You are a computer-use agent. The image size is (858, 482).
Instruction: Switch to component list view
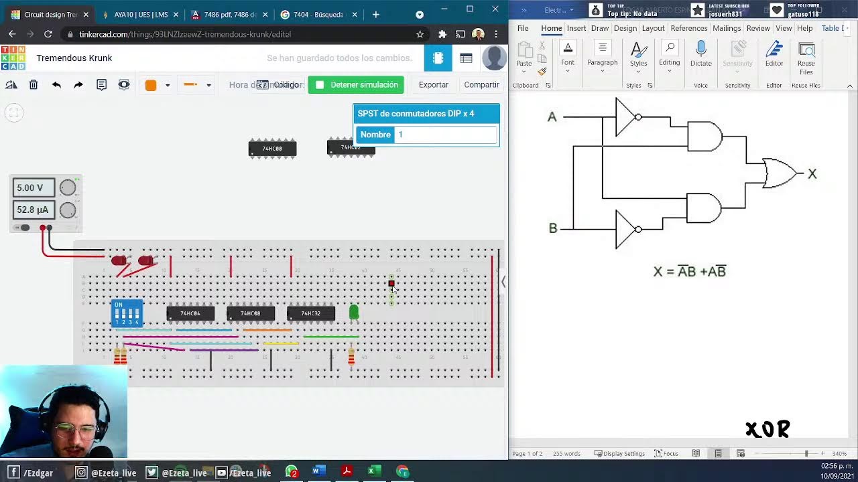[466, 58]
